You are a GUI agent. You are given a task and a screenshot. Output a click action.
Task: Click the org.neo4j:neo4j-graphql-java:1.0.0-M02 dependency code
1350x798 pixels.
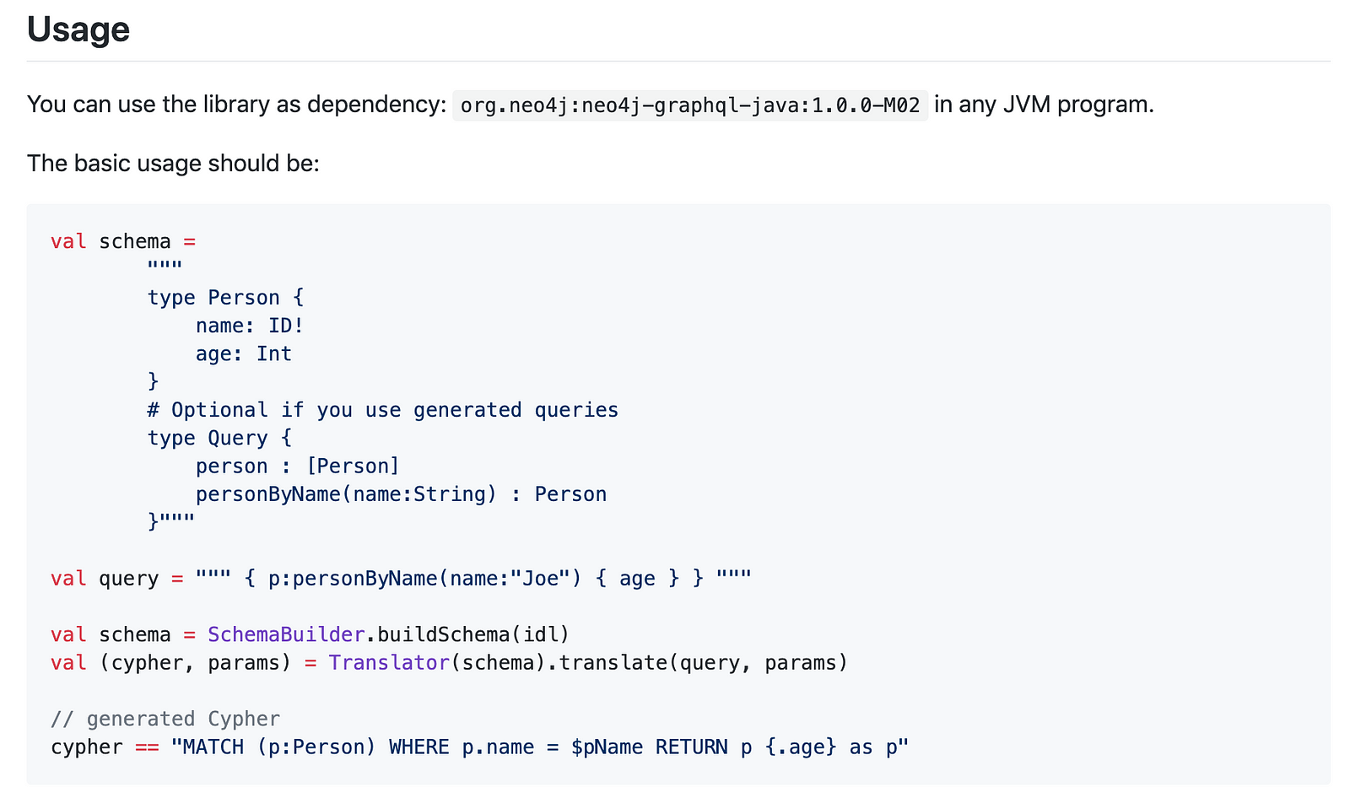pyautogui.click(x=690, y=106)
